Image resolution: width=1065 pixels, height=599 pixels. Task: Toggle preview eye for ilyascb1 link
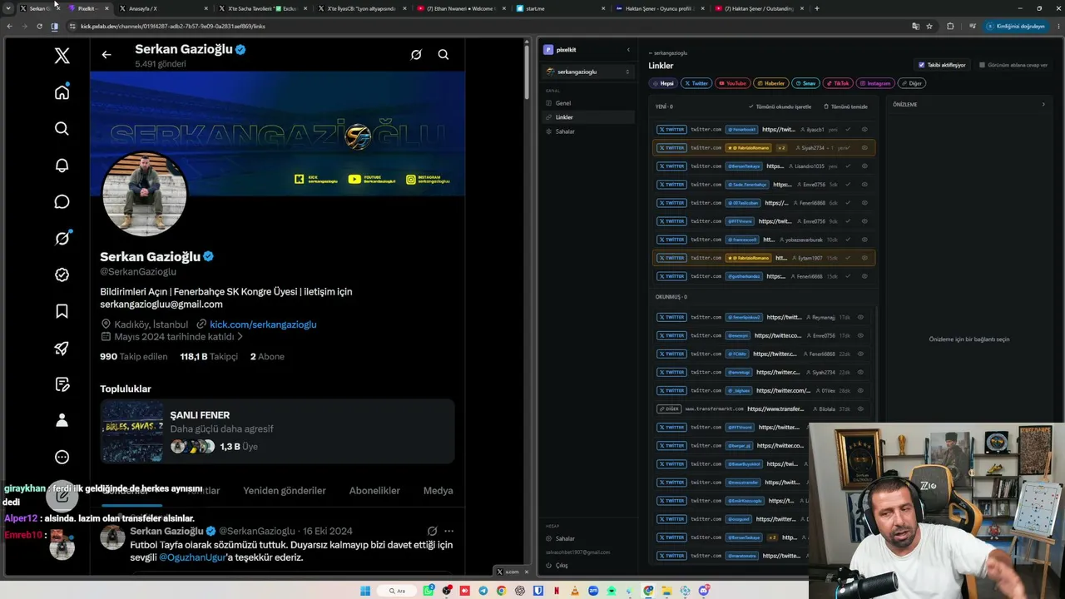864,130
